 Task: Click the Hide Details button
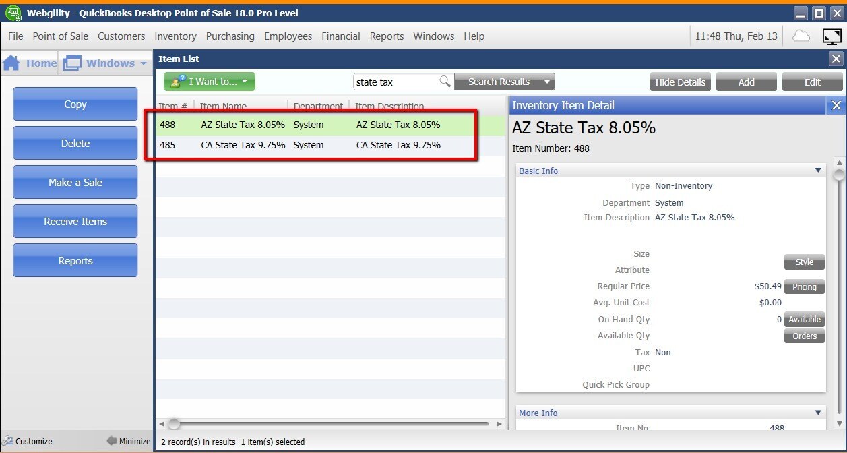click(x=680, y=82)
